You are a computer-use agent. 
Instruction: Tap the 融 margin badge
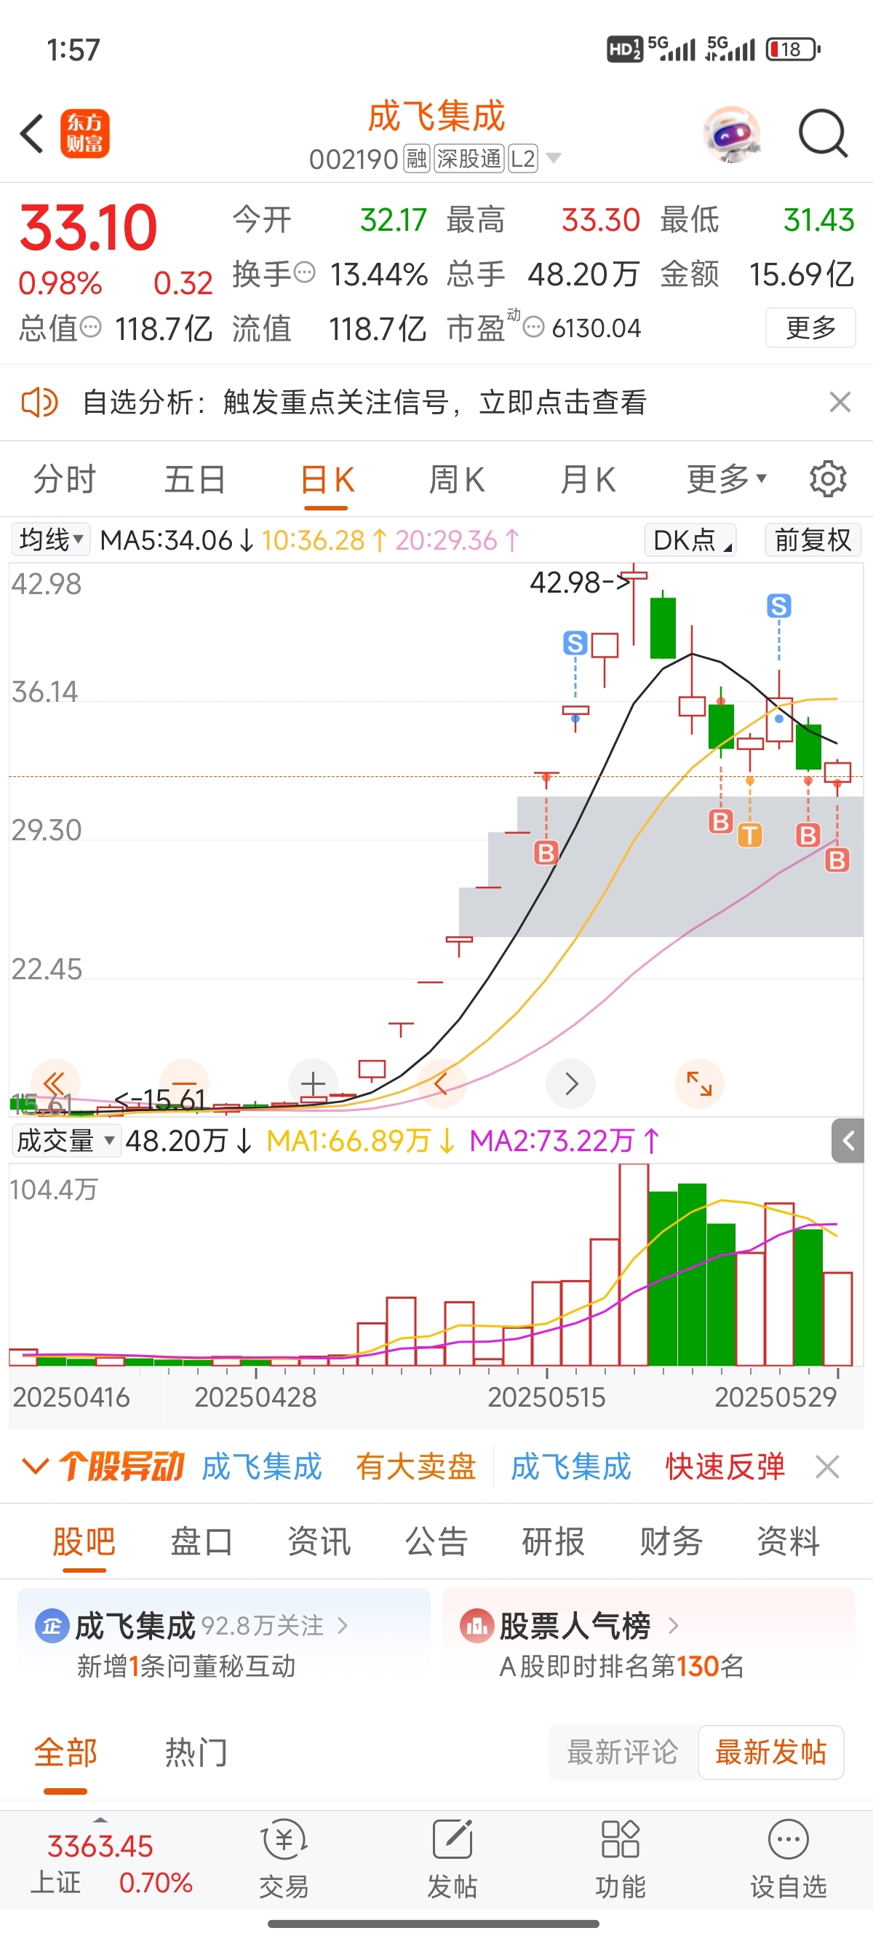click(x=416, y=159)
